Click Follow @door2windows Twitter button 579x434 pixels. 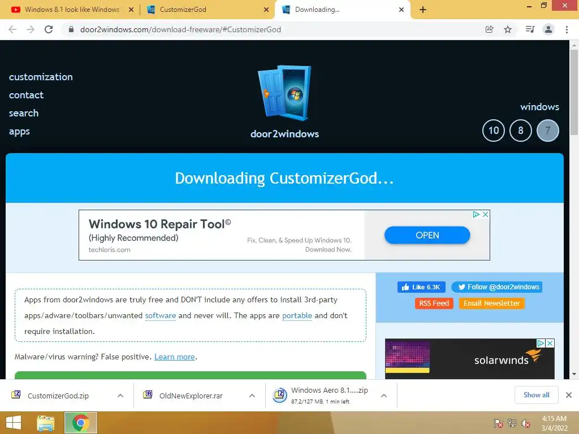pyautogui.click(x=496, y=287)
